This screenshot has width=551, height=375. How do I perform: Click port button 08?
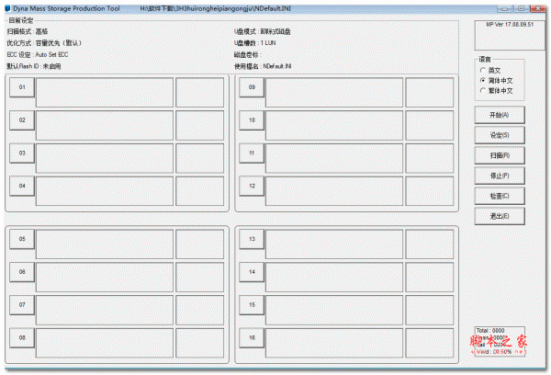[x=22, y=337]
